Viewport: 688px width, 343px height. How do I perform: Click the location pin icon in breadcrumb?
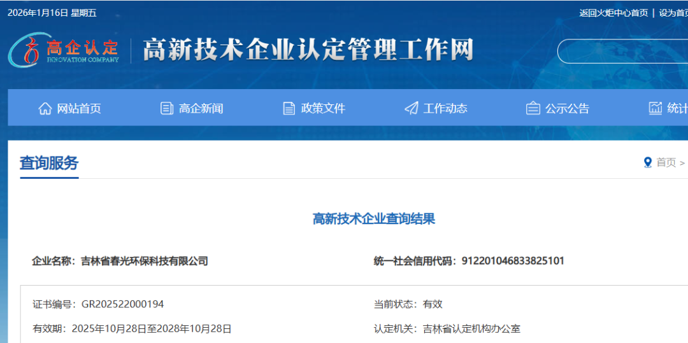coord(648,163)
